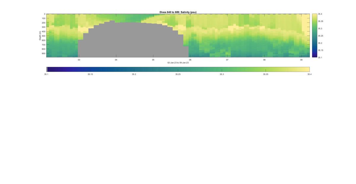The height and width of the screenshot is (184, 356).
Task: Click "35.35" tick on the vertical colorbar
Action: [321, 21]
